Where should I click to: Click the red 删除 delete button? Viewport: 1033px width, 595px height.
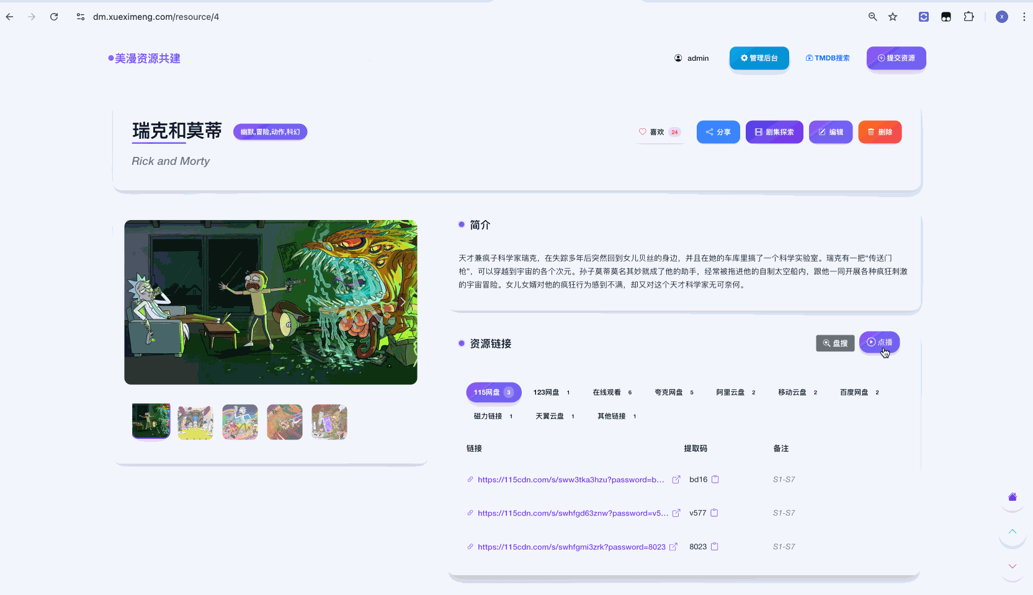880,132
